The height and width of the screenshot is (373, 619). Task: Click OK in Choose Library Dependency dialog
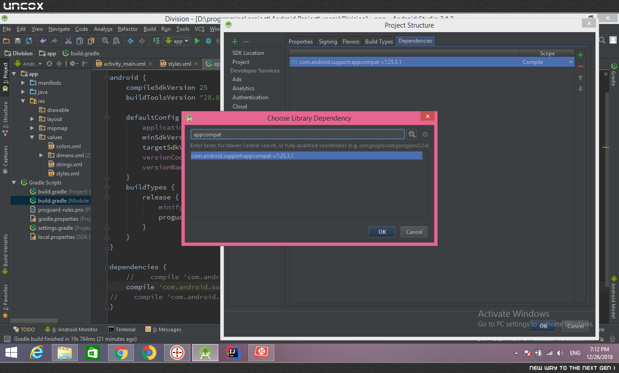click(382, 232)
